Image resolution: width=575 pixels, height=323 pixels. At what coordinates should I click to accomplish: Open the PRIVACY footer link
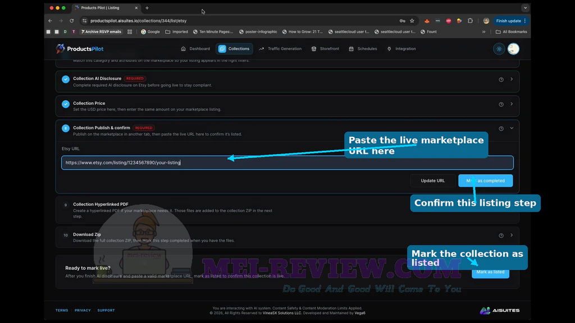pyautogui.click(x=83, y=310)
